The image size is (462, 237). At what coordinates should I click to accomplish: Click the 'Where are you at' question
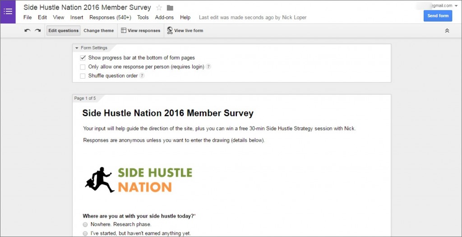point(139,216)
